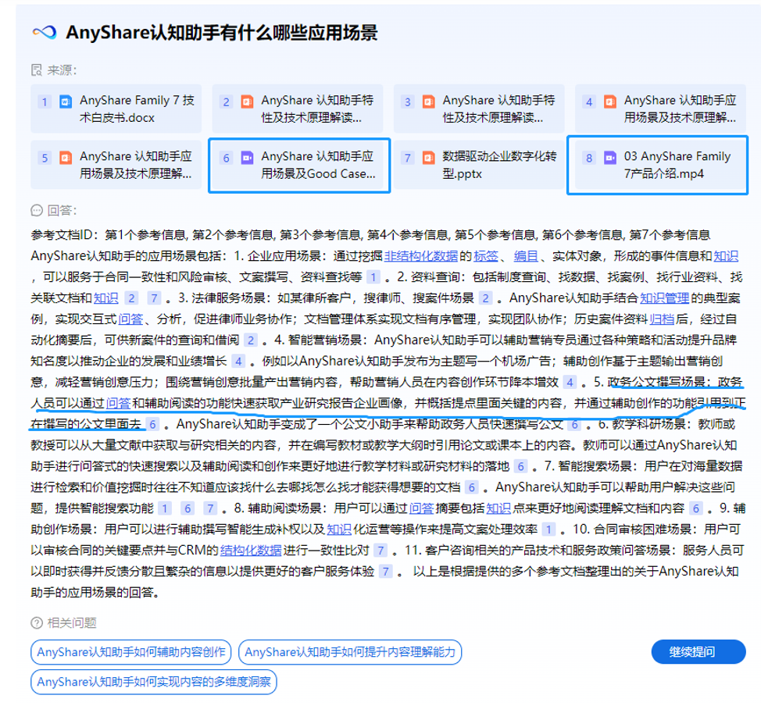Open the 知识管理 link
Image resolution: width=761 pixels, height=706 pixels.
pos(664,298)
